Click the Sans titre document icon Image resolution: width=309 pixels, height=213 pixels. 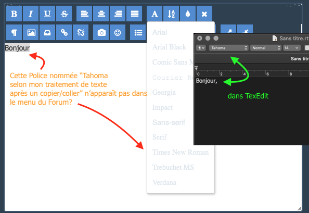click(x=274, y=38)
